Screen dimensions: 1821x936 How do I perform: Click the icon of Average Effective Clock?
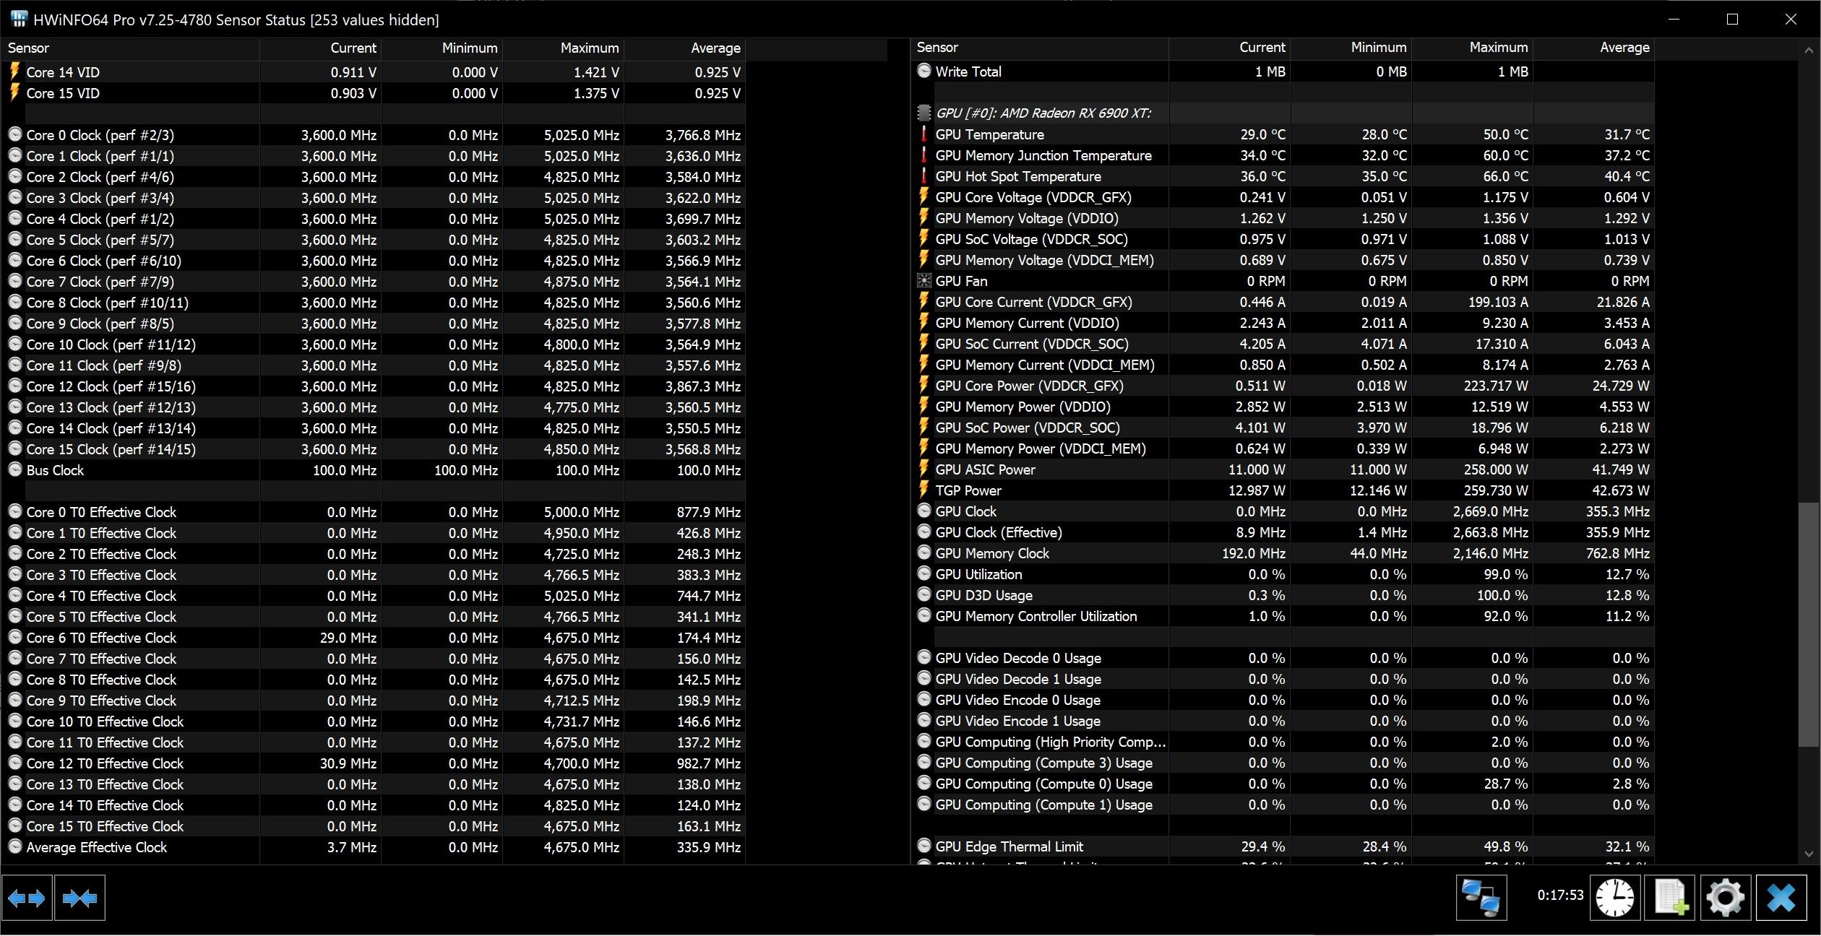click(15, 846)
